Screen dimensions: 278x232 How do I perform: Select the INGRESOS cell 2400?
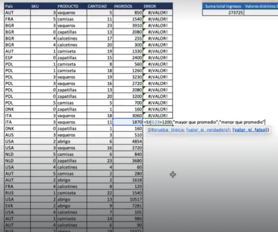click(128, 58)
